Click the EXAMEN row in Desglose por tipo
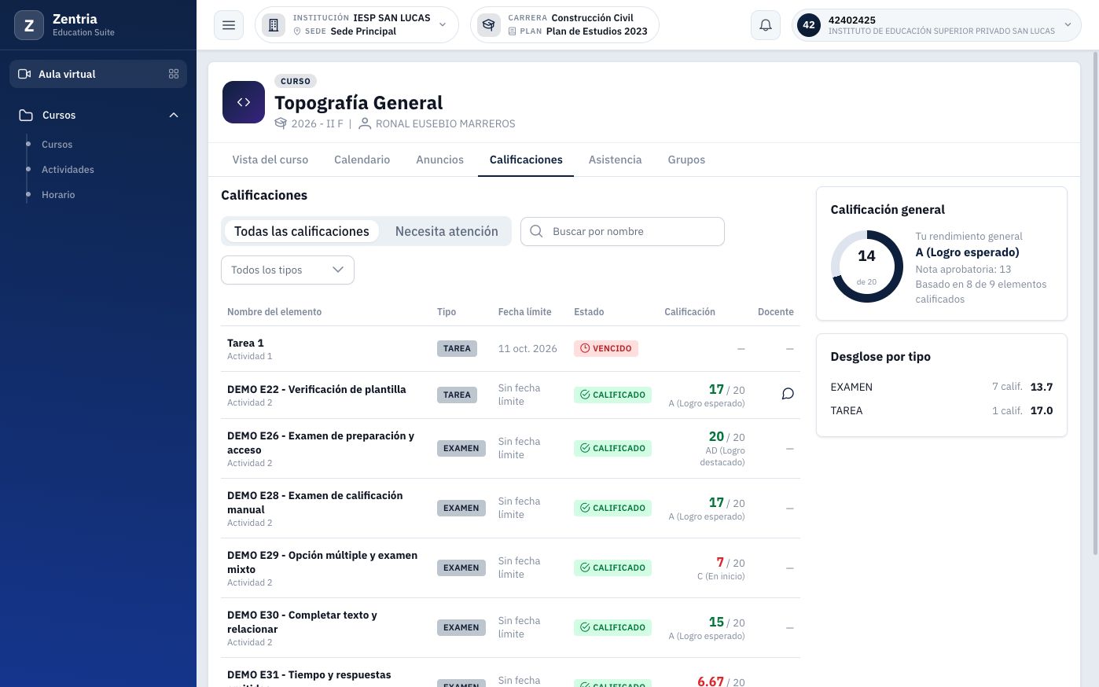The height and width of the screenshot is (687, 1099). tap(942, 387)
